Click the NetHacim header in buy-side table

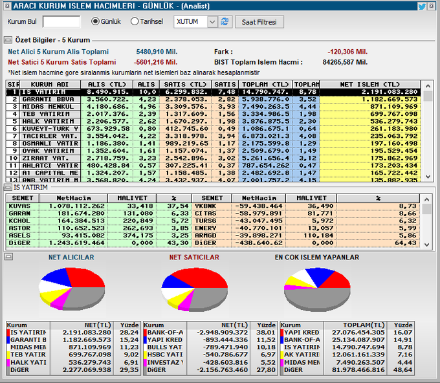(x=74, y=198)
